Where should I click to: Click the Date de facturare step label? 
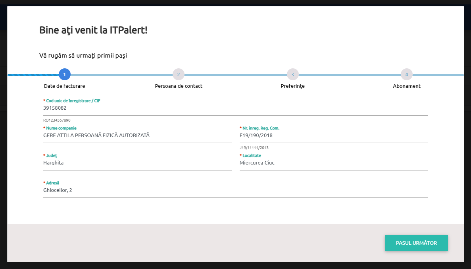(65, 86)
